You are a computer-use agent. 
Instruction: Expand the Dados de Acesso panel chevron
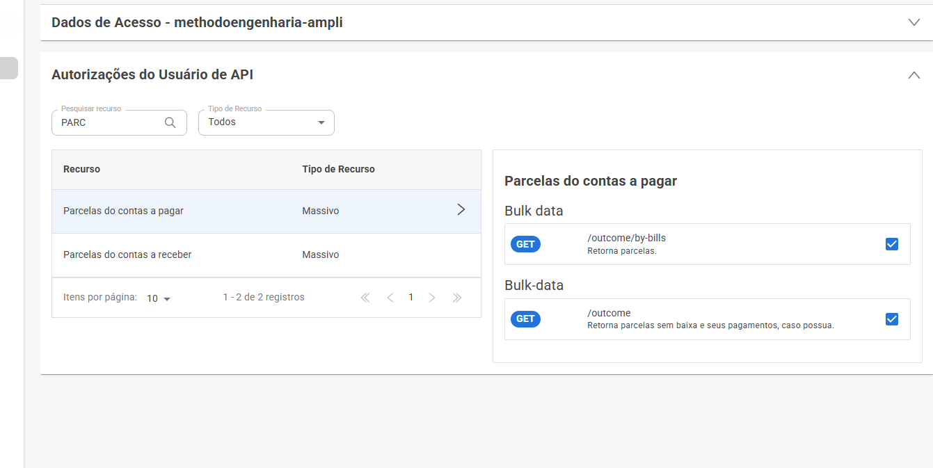click(914, 22)
